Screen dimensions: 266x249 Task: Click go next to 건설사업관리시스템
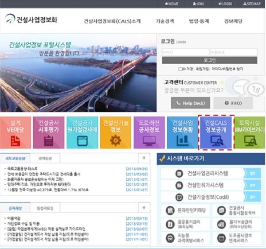[x=252, y=173]
